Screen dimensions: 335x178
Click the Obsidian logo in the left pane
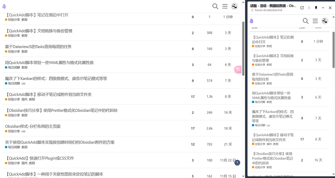(4, 6)
